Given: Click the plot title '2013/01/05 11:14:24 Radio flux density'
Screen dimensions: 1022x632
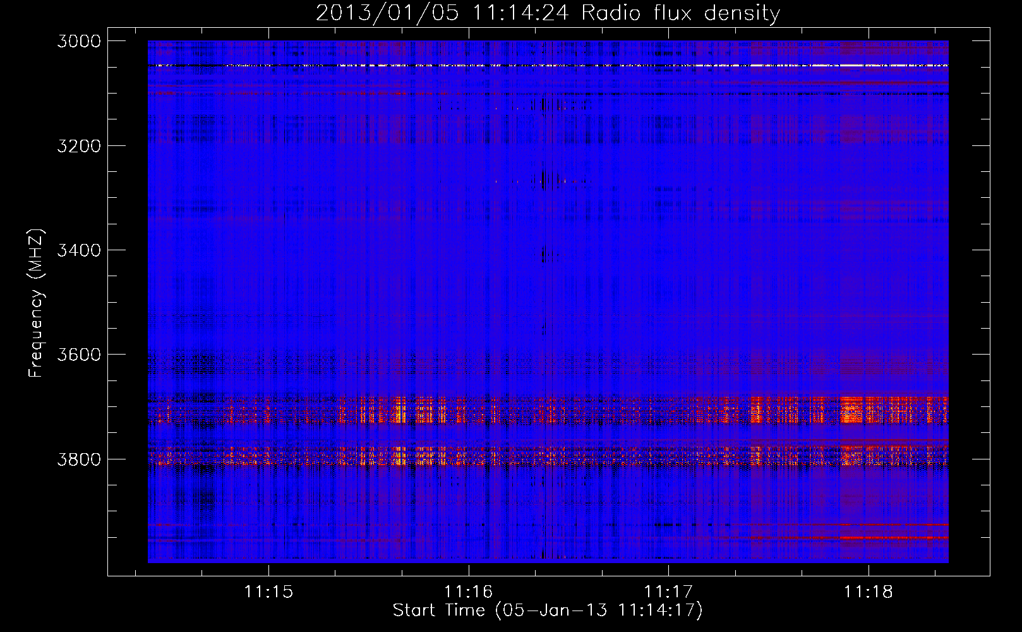Looking at the screenshot, I should [x=548, y=13].
